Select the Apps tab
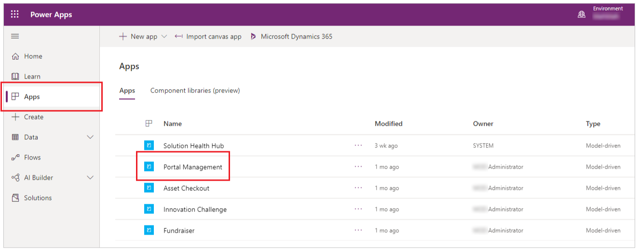The height and width of the screenshot is (251, 639). tap(127, 91)
